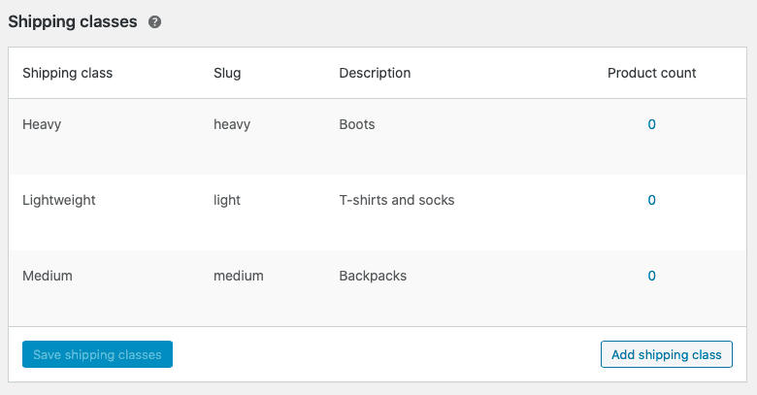This screenshot has height=395, width=757.
Task: Click the Description column header
Action: pyautogui.click(x=375, y=73)
